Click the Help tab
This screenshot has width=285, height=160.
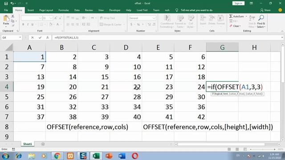point(129,10)
